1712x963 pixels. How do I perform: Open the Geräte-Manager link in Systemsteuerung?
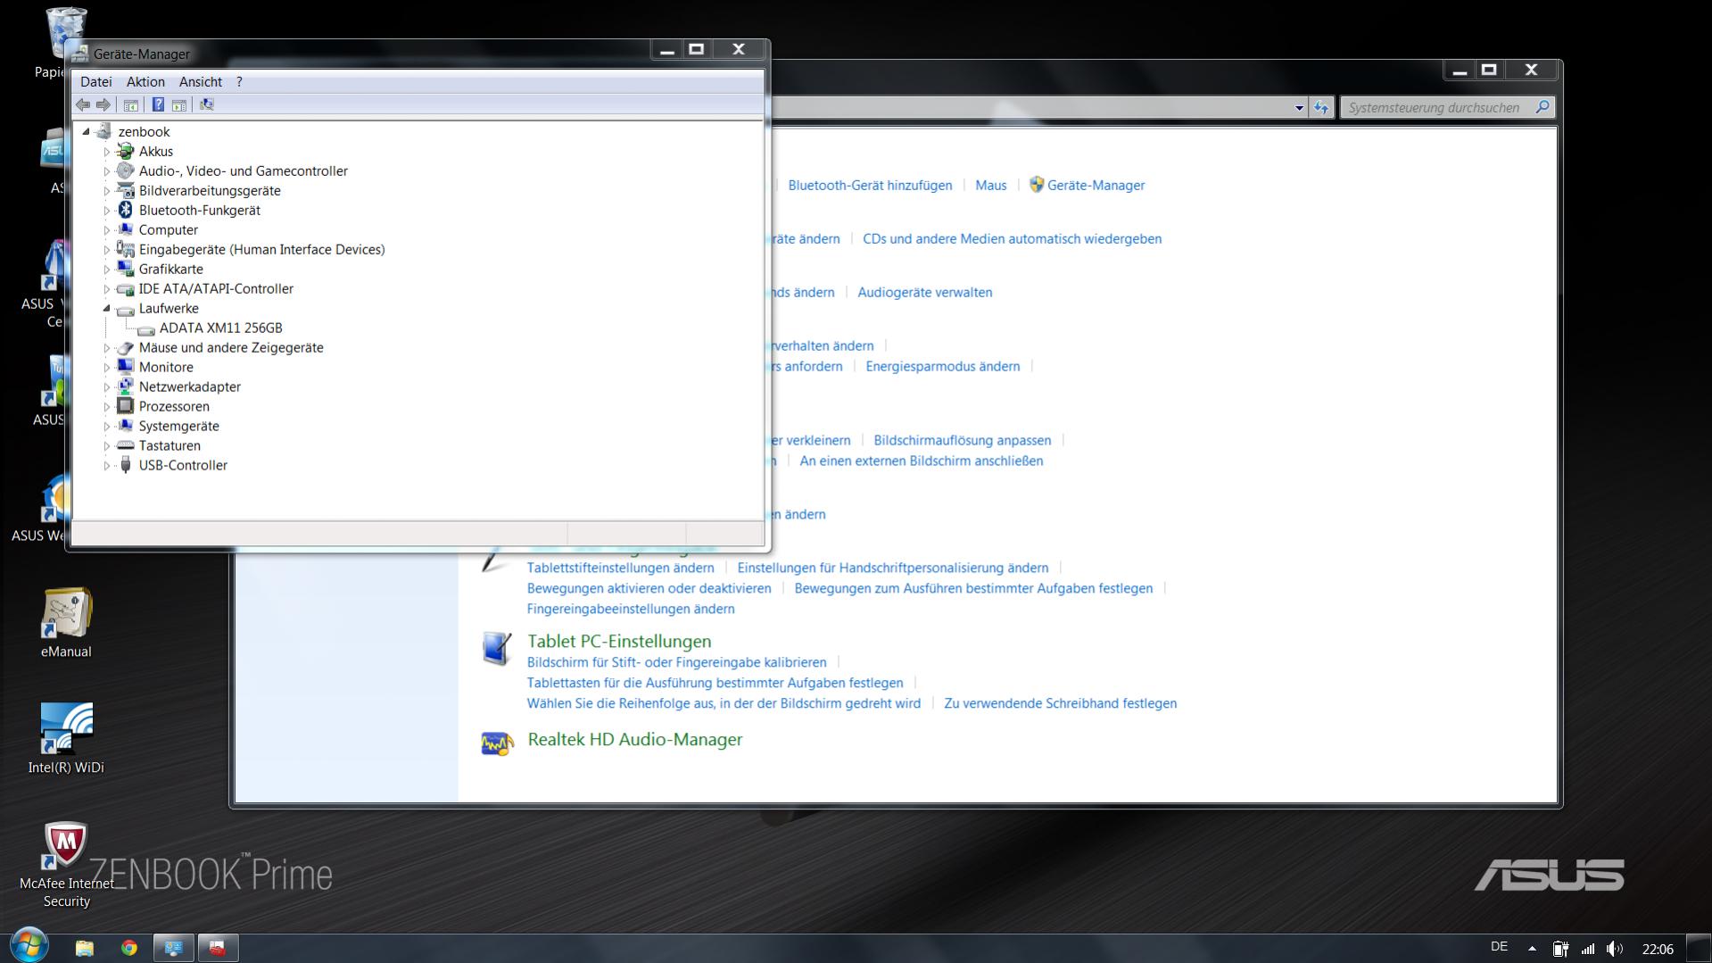coord(1096,186)
